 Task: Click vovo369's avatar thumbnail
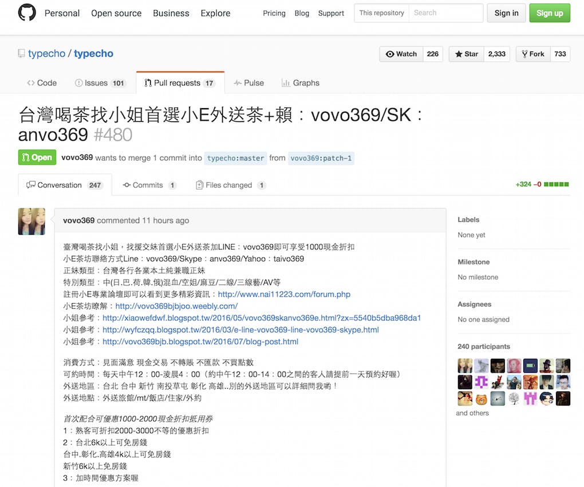point(31,221)
